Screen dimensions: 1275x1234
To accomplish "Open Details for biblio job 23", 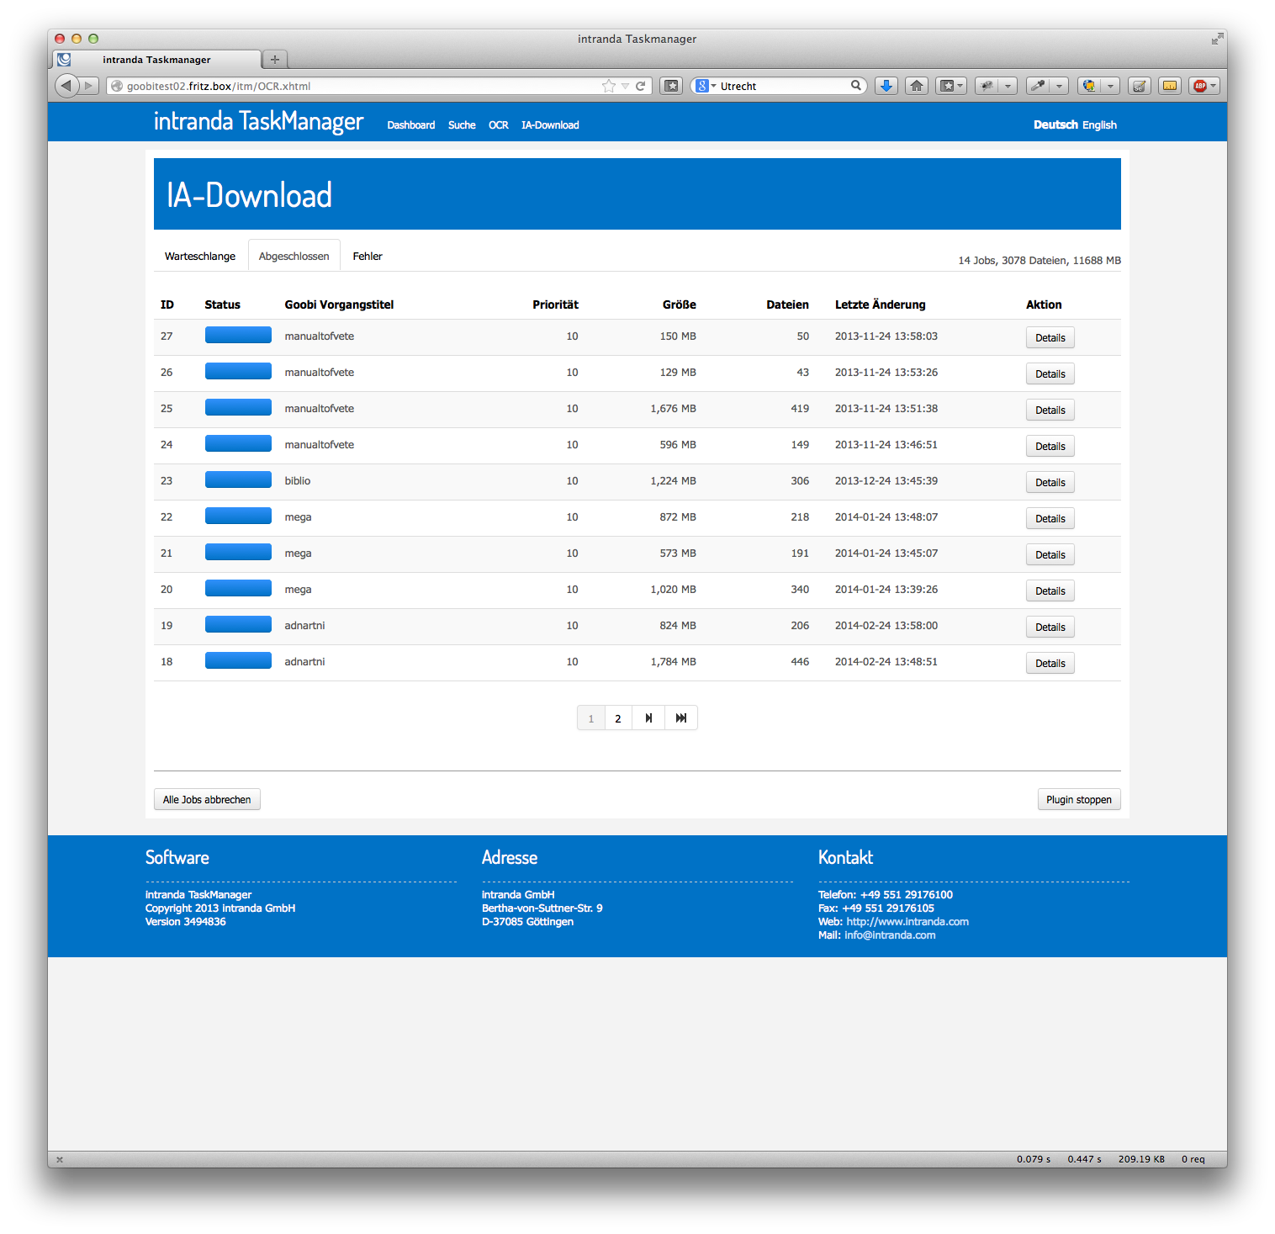I will 1050,482.
